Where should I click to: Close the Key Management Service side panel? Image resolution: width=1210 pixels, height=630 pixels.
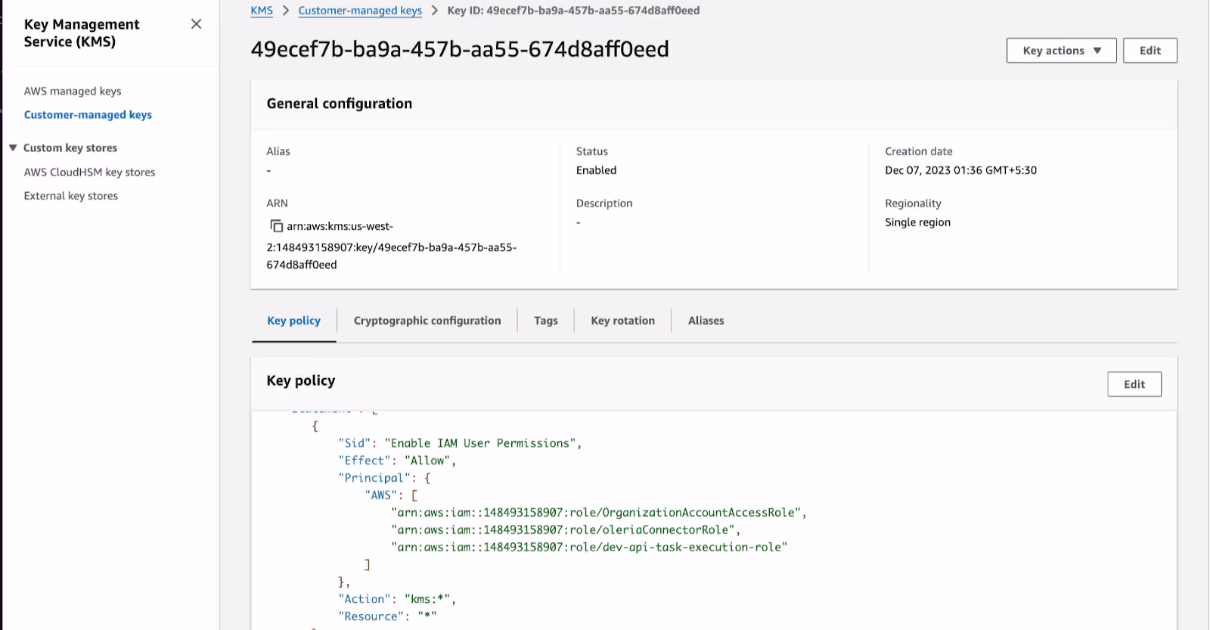tap(196, 24)
